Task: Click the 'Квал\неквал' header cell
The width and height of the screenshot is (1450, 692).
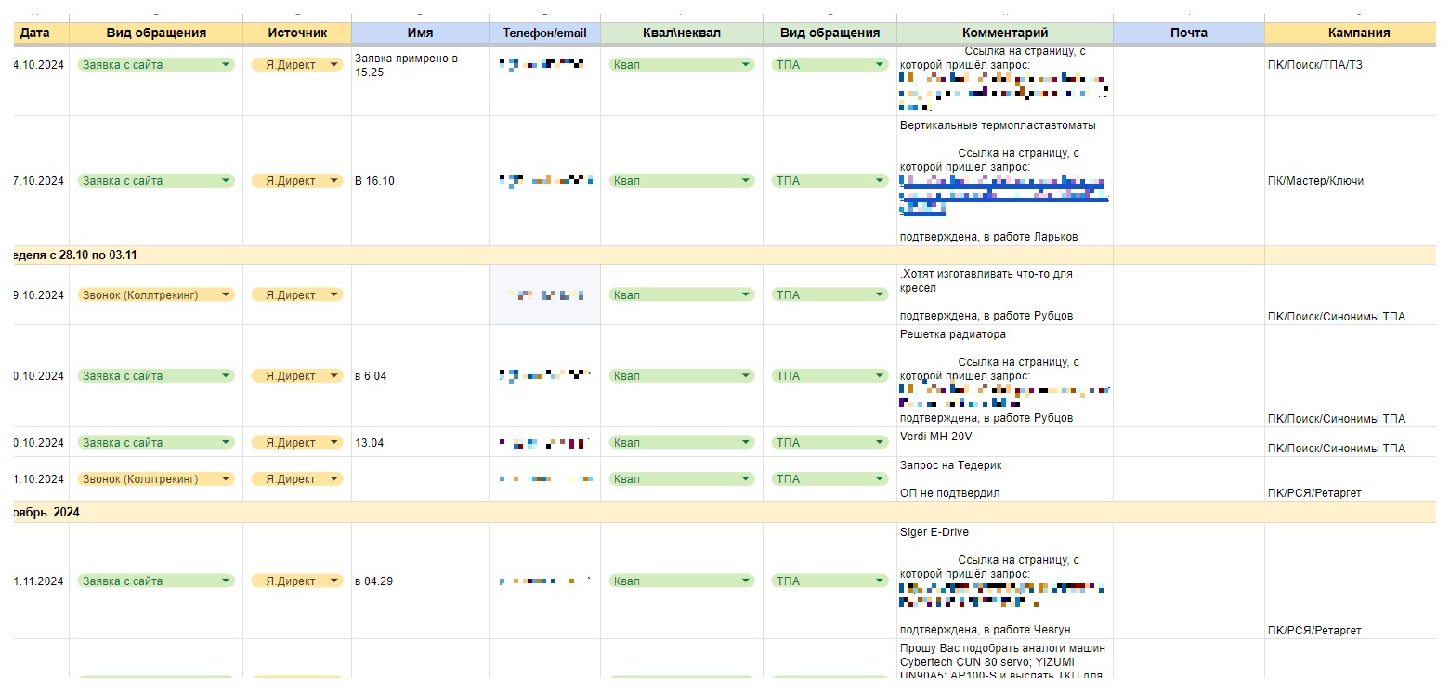Action: [681, 33]
